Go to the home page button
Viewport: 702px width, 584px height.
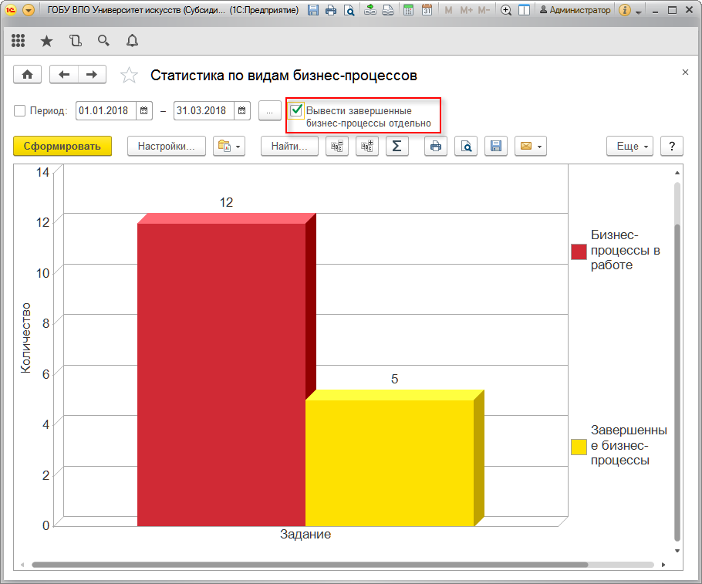[27, 74]
